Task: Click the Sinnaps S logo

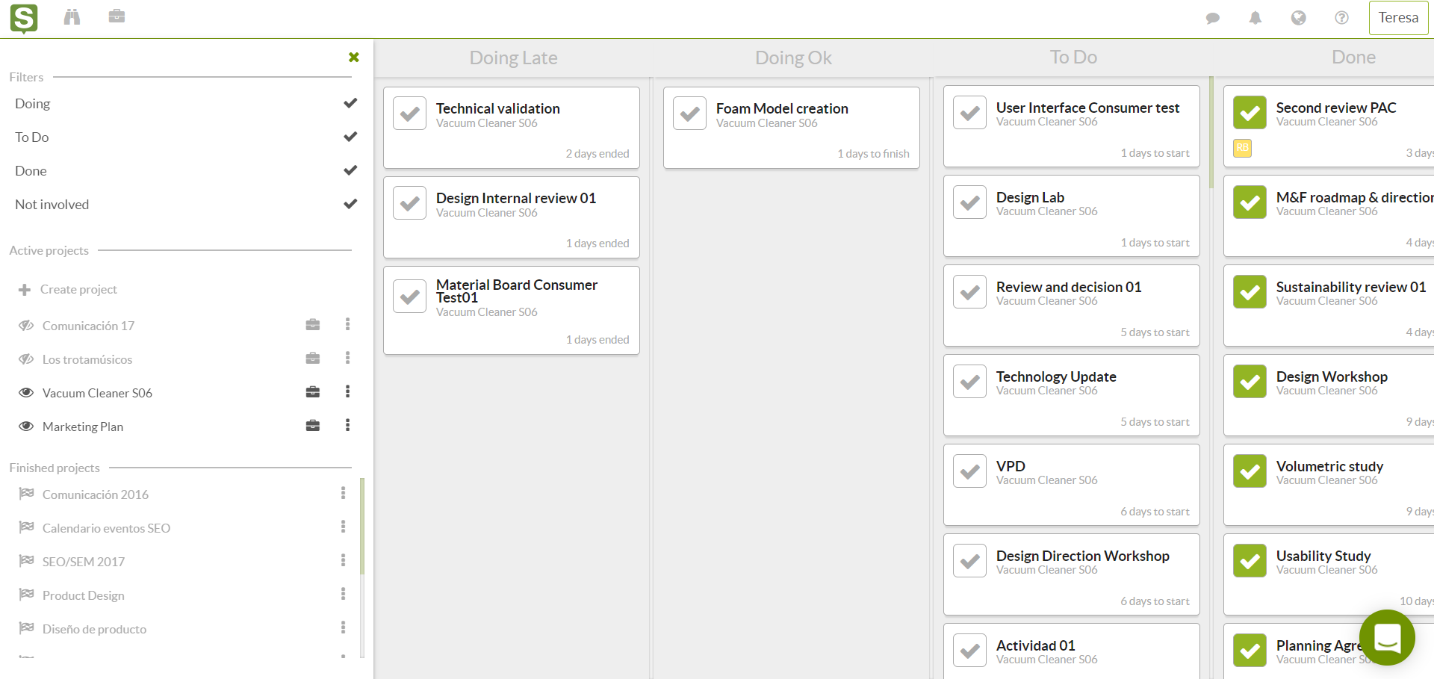Action: [24, 19]
